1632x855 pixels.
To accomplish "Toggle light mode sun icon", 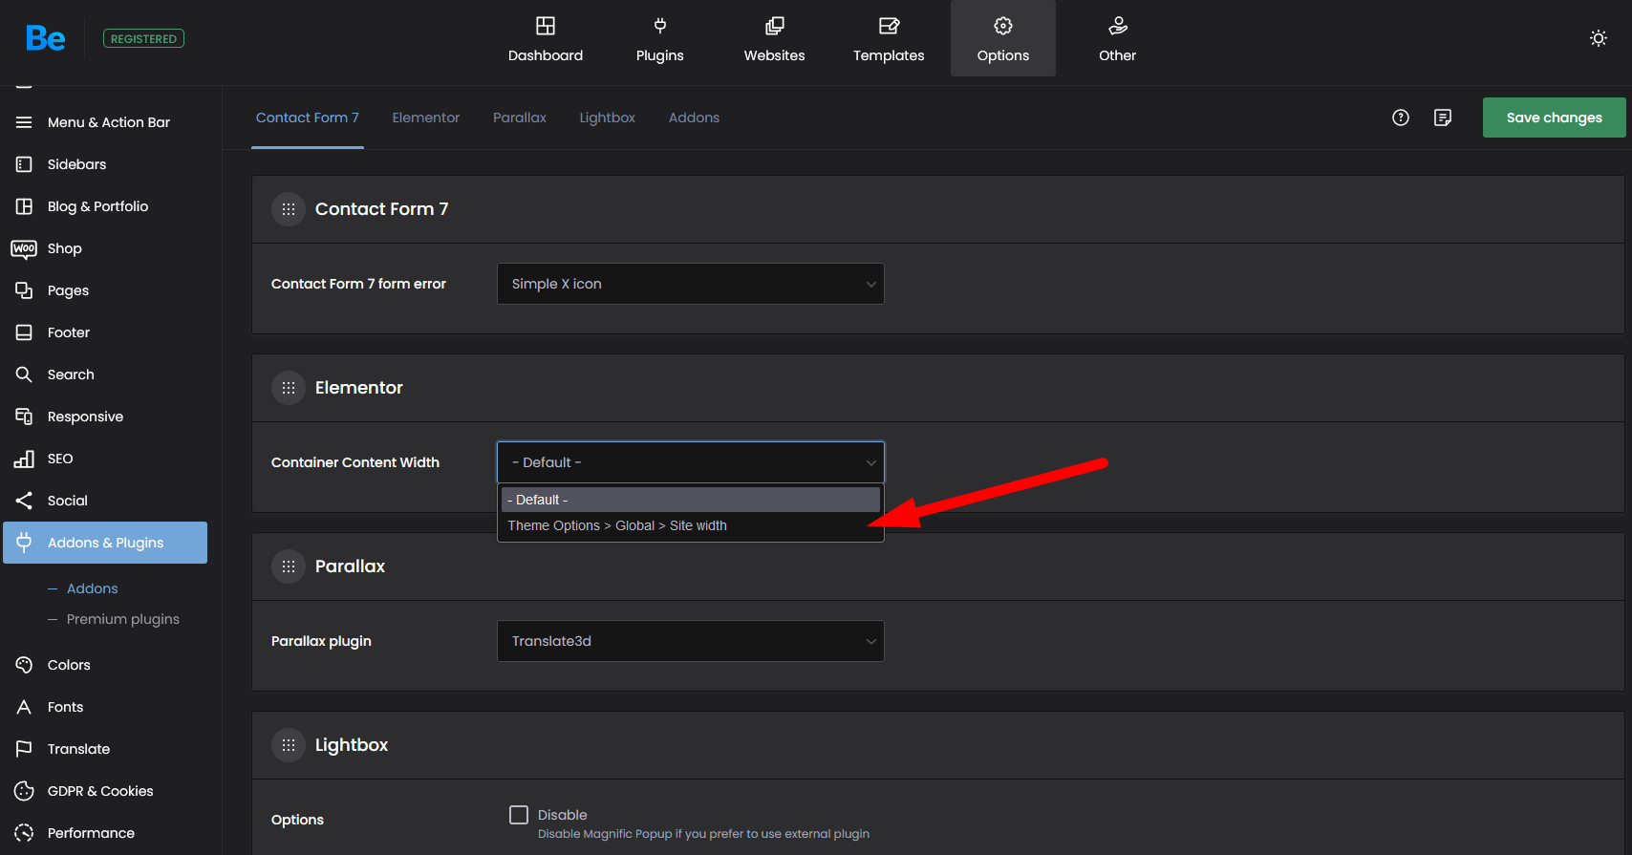I will pos(1599,38).
